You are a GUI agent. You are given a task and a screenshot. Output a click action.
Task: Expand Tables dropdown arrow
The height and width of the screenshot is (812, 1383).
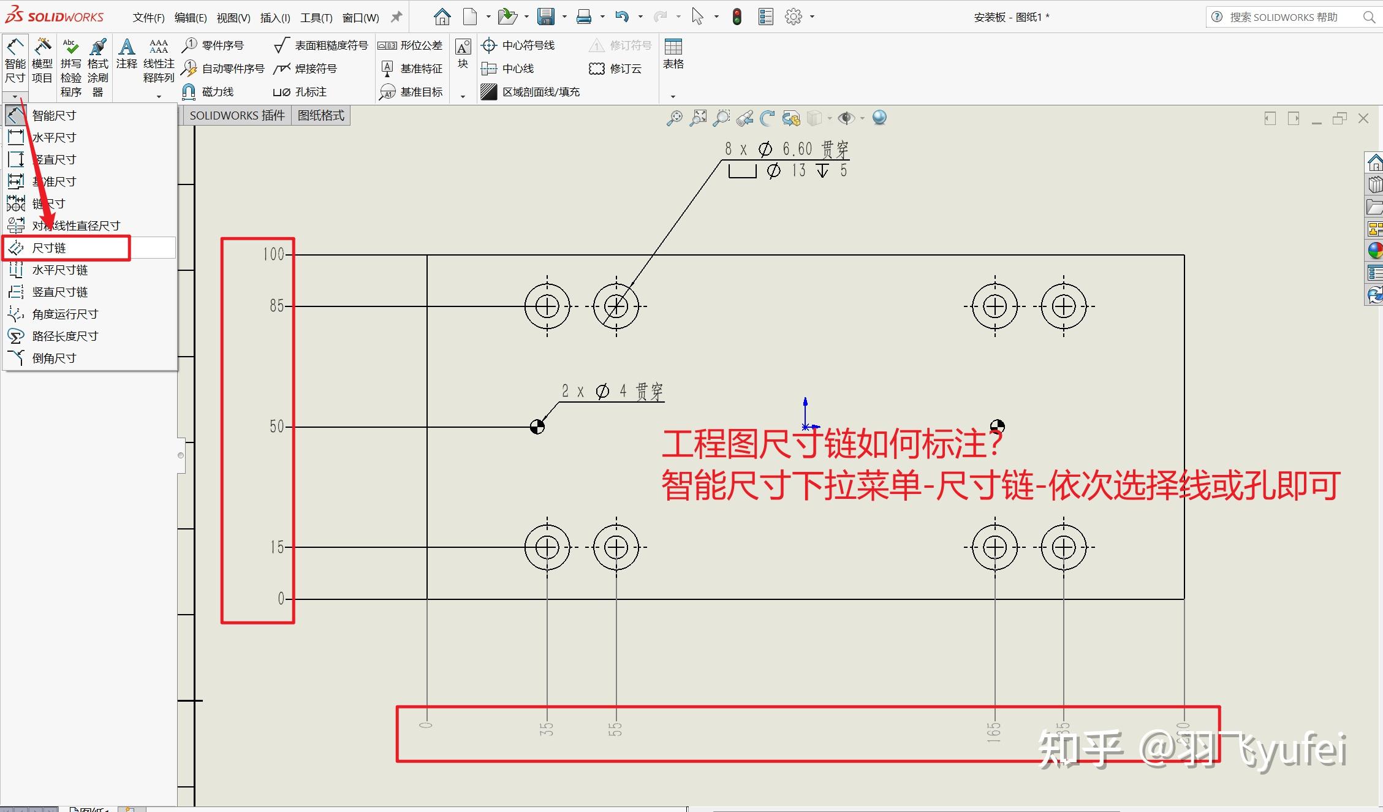[673, 96]
